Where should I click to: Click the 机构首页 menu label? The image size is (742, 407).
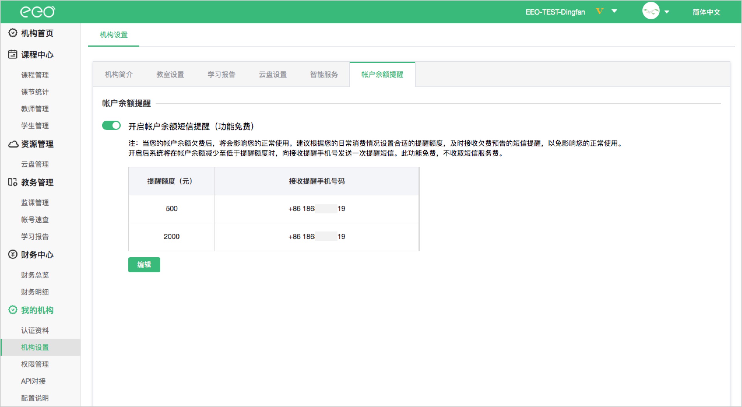pyautogui.click(x=37, y=33)
